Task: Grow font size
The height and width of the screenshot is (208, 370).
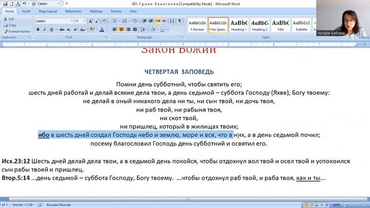Action: coord(90,21)
